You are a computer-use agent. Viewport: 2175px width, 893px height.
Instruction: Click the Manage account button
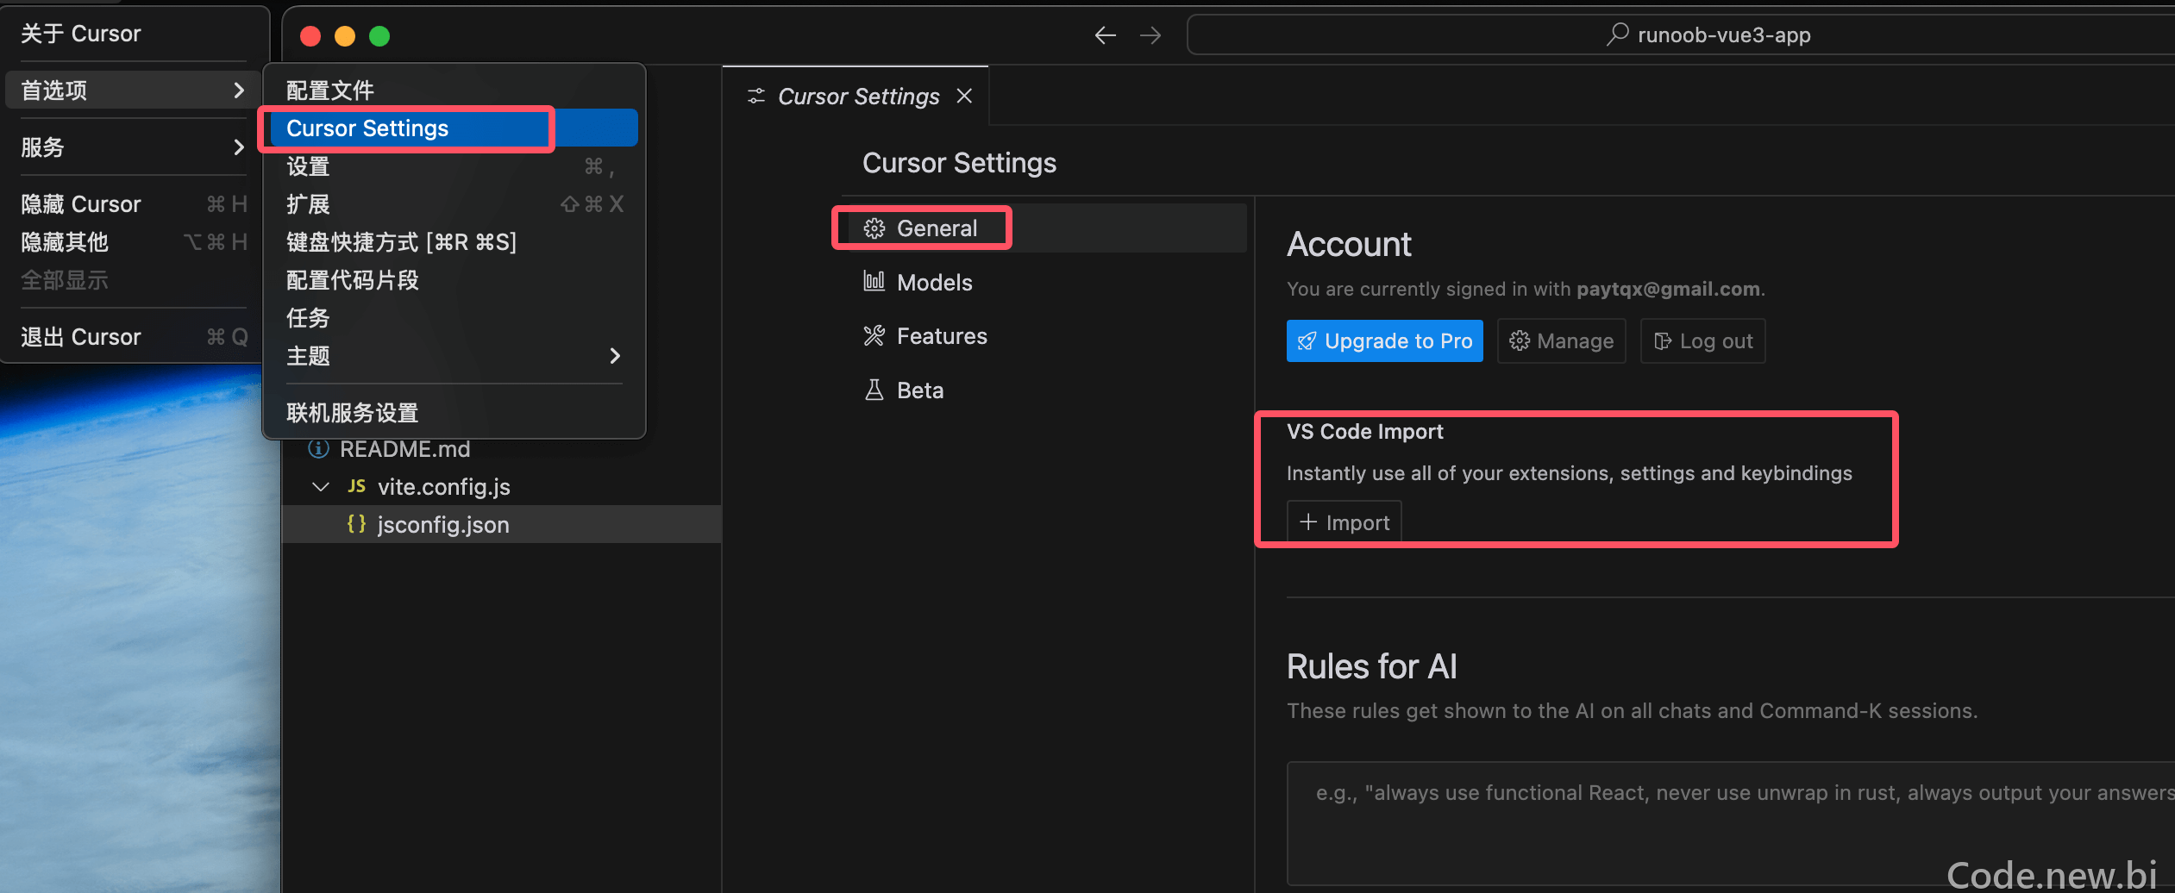pos(1562,341)
